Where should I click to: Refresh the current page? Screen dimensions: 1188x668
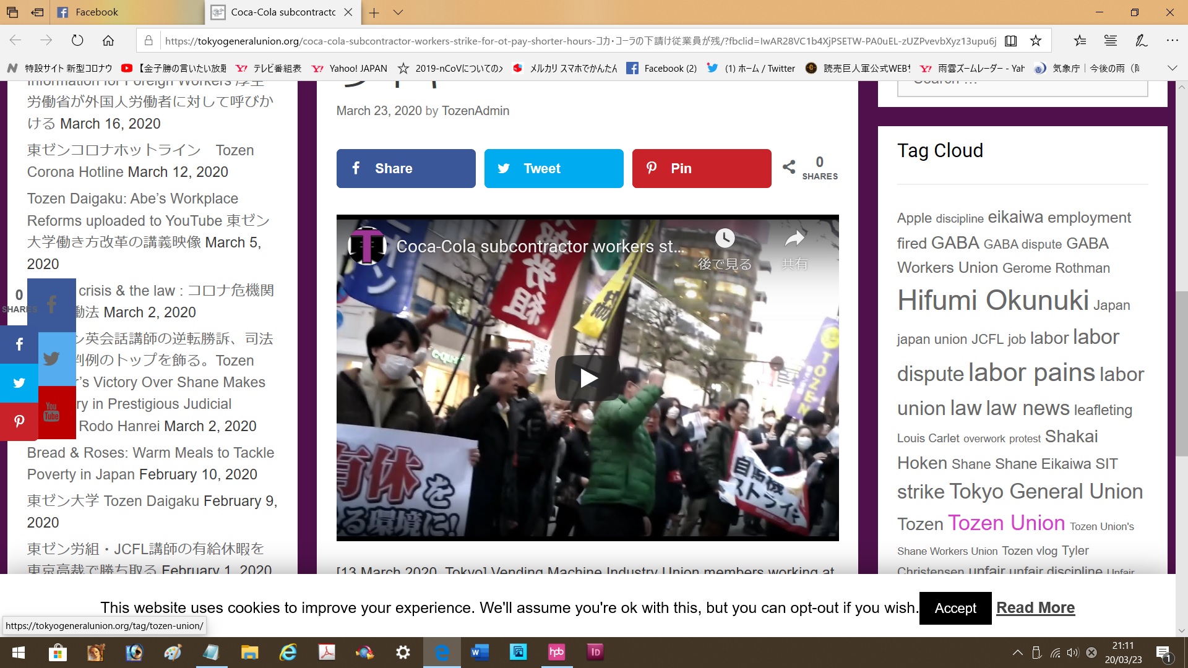(77, 41)
